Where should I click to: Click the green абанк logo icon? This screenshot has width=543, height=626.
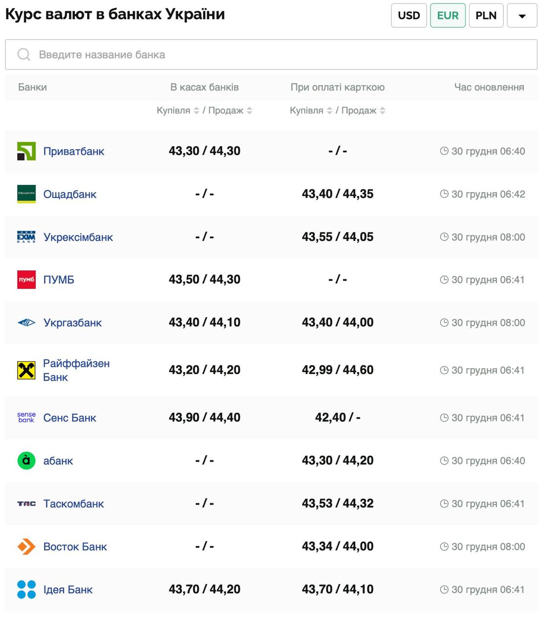[26, 461]
